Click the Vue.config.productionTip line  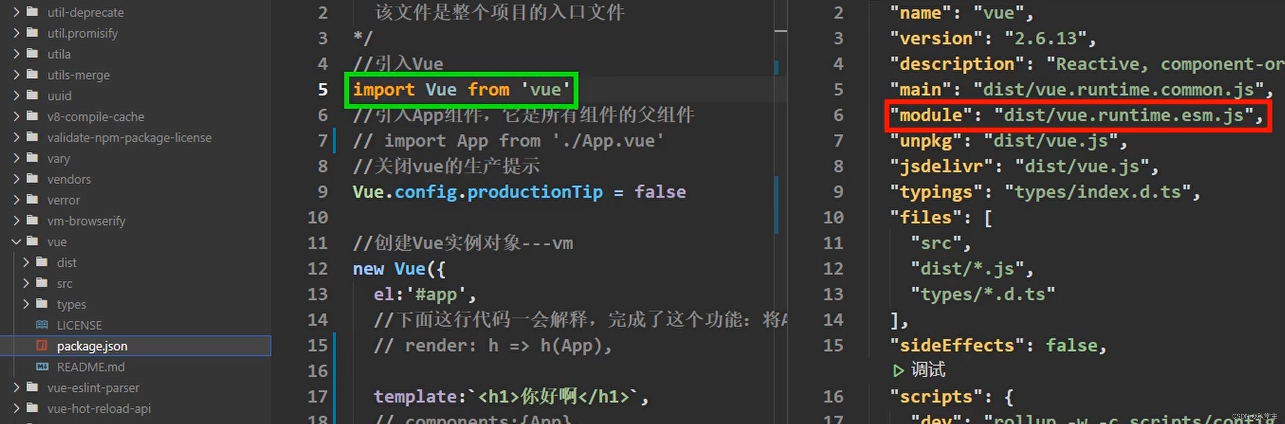tap(519, 192)
